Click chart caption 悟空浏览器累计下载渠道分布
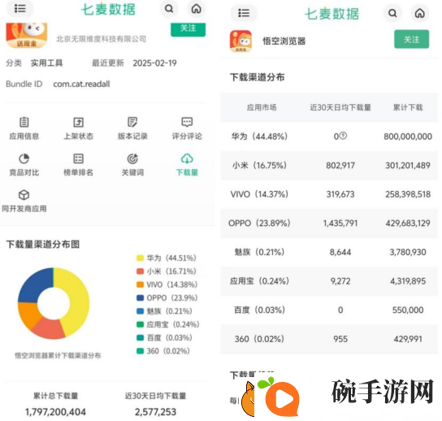 coord(58,356)
